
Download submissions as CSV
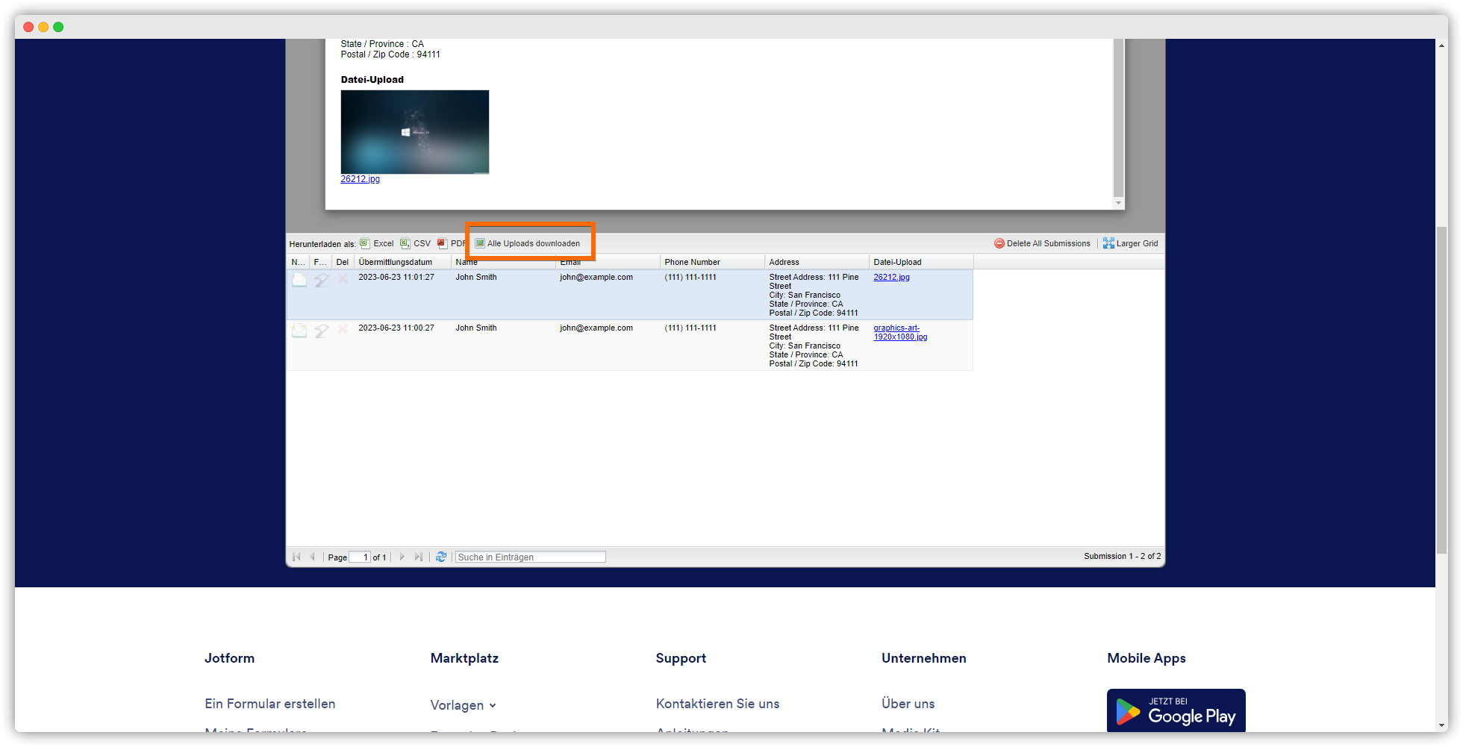point(416,243)
